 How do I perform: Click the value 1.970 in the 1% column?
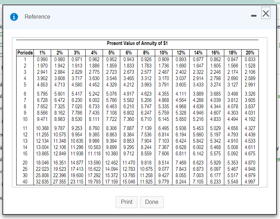click(42, 66)
